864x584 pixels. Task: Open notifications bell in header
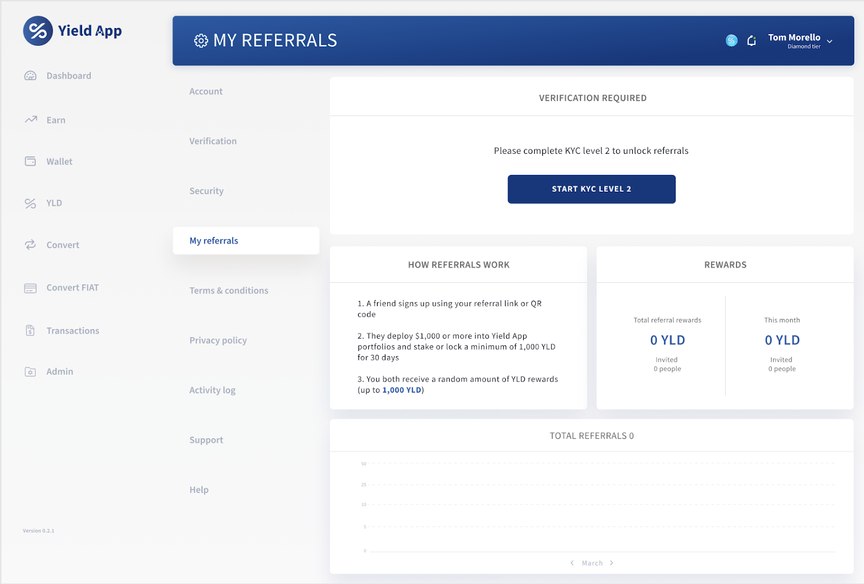(751, 40)
